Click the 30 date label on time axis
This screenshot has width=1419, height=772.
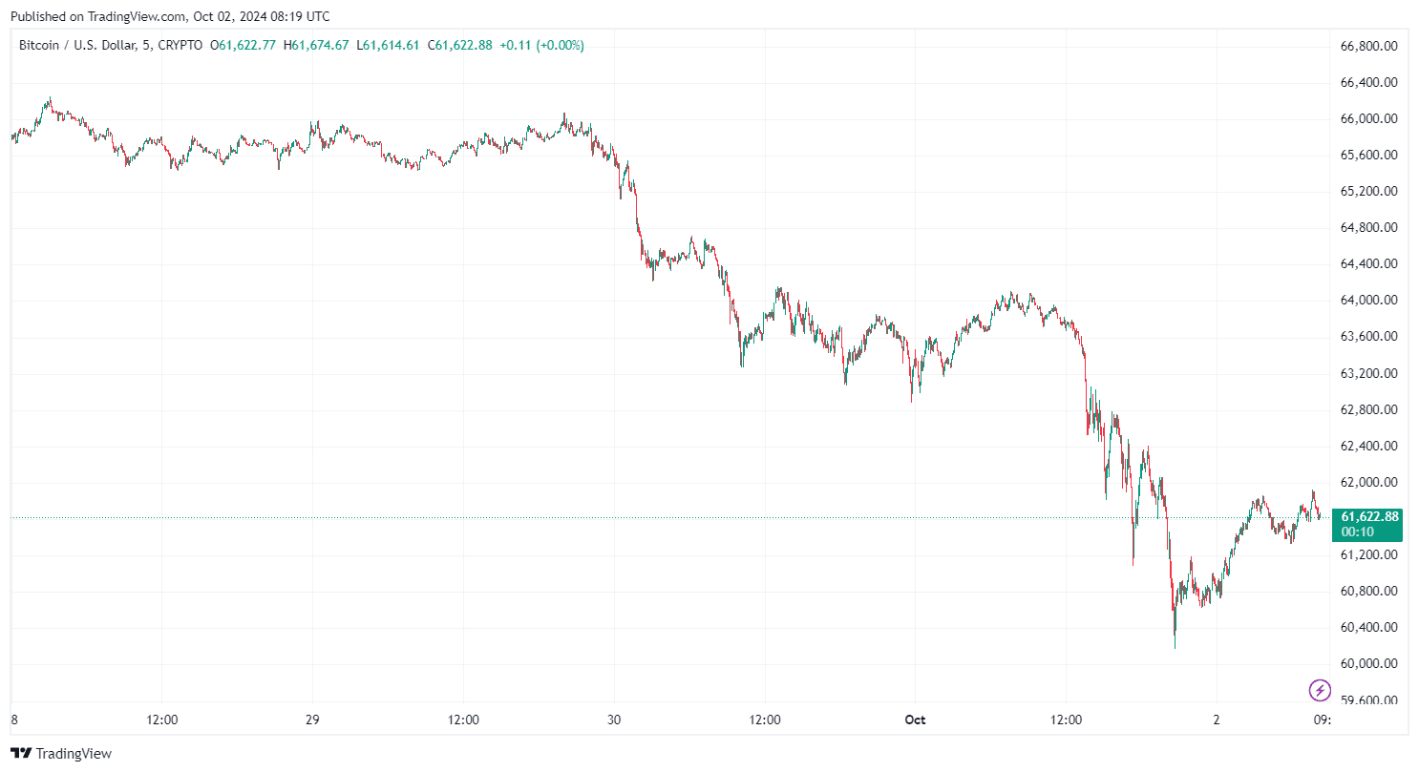[614, 720]
